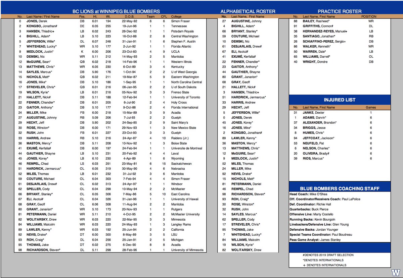The image size is (403, 278).
Task: Select the 'Saskatchewan' college cell
Action: [181, 163]
